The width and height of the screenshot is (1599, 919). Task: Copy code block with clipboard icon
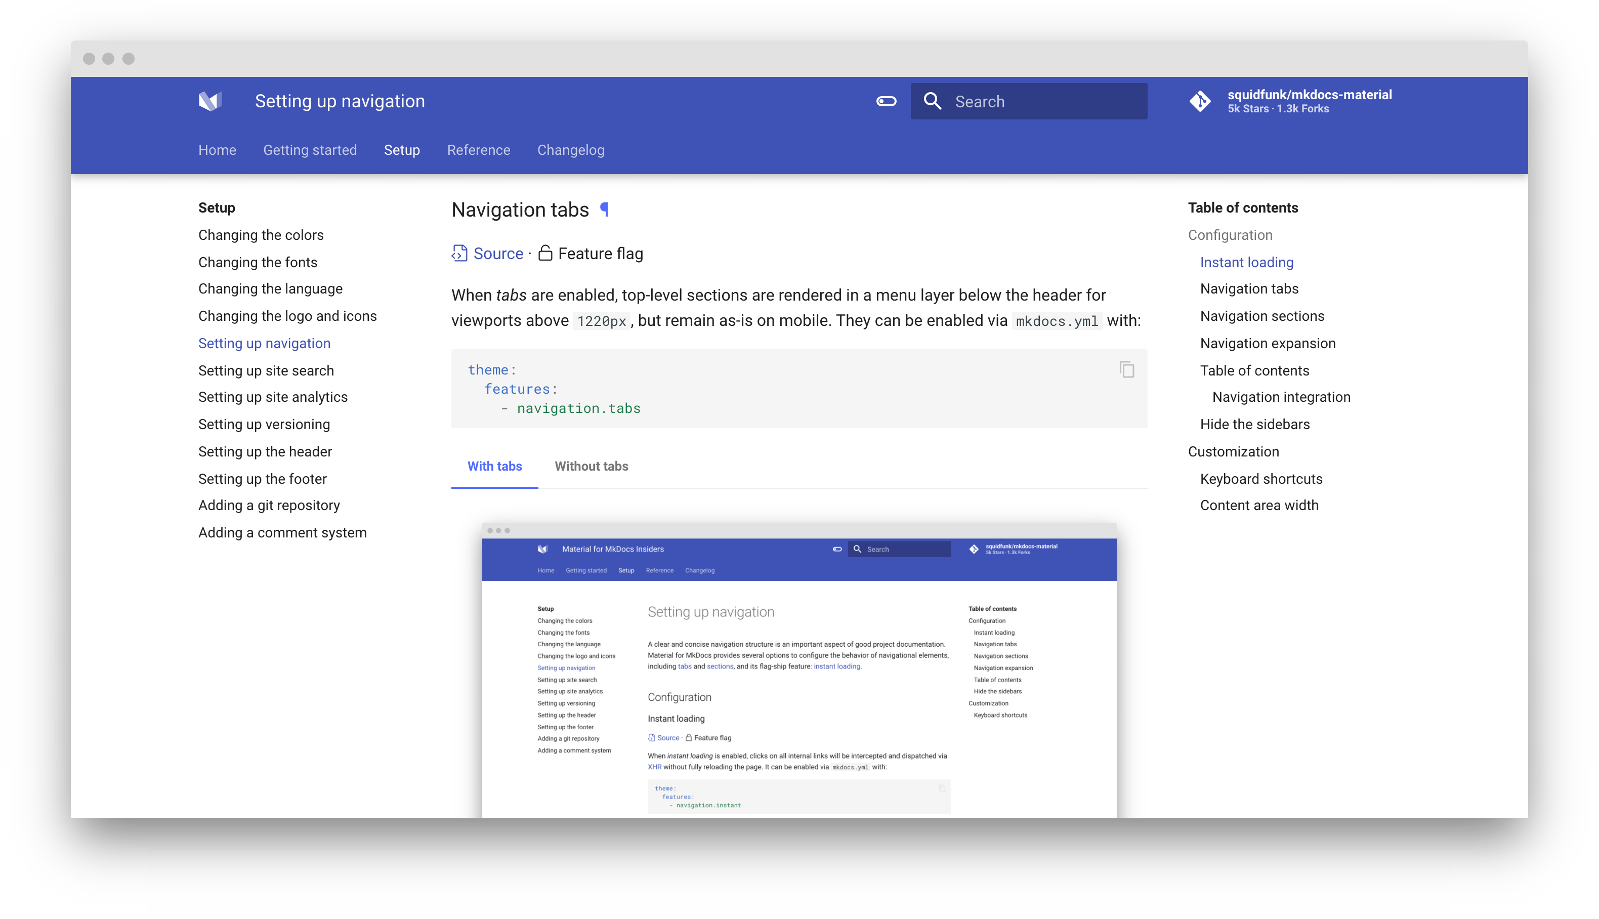[x=1126, y=369]
